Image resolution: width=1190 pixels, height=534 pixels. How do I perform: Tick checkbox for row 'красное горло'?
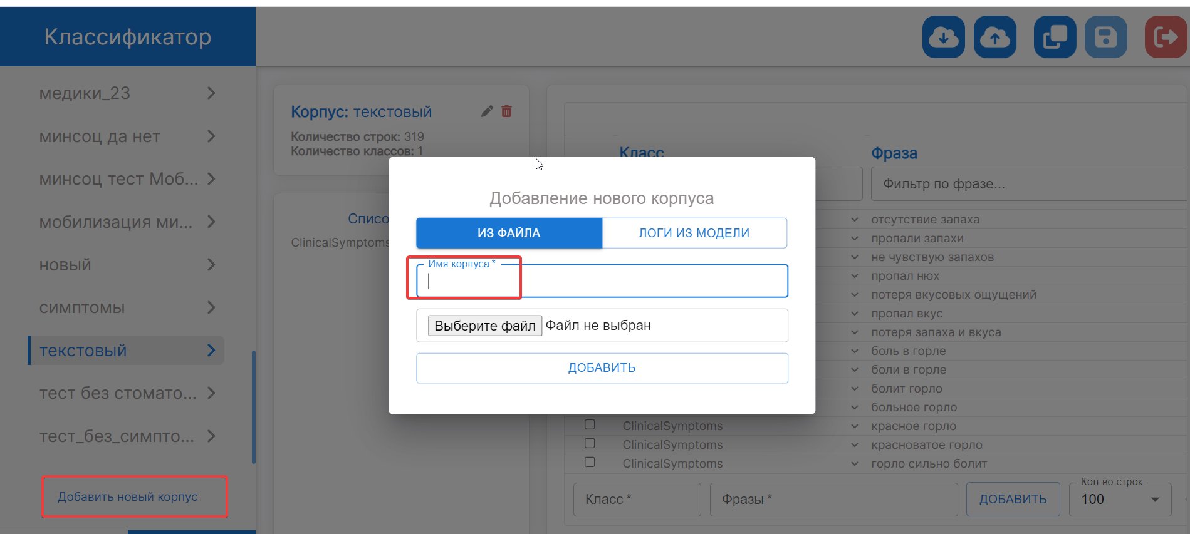point(590,424)
